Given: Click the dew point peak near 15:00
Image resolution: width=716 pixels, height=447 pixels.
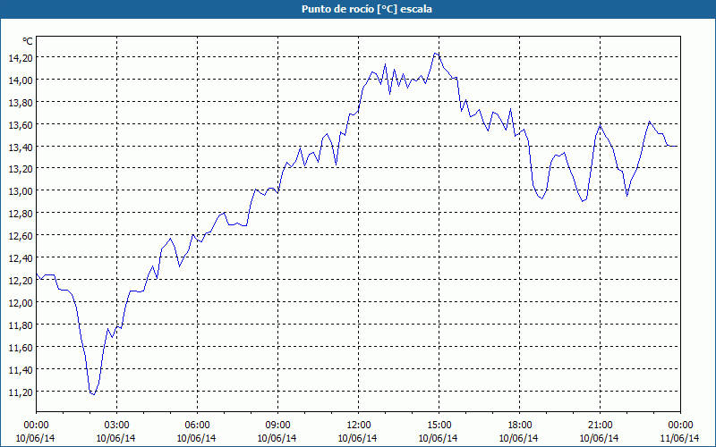Looking at the screenshot, I should [436, 54].
